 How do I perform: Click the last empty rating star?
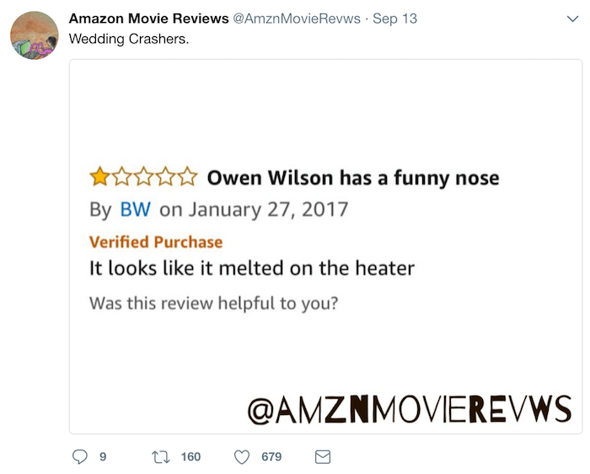tap(187, 177)
